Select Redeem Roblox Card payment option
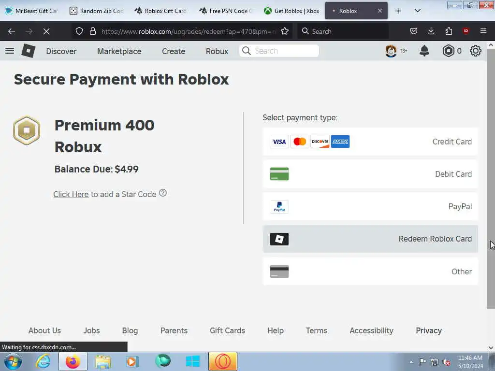Image resolution: width=495 pixels, height=371 pixels. tap(370, 239)
